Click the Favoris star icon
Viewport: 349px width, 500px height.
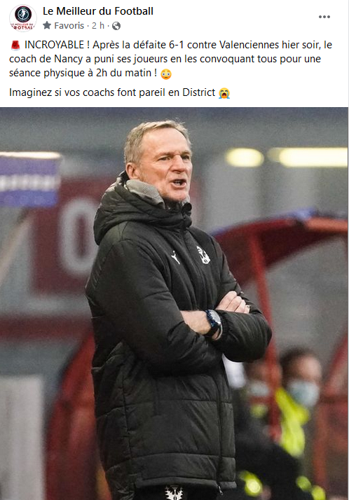pos(47,25)
